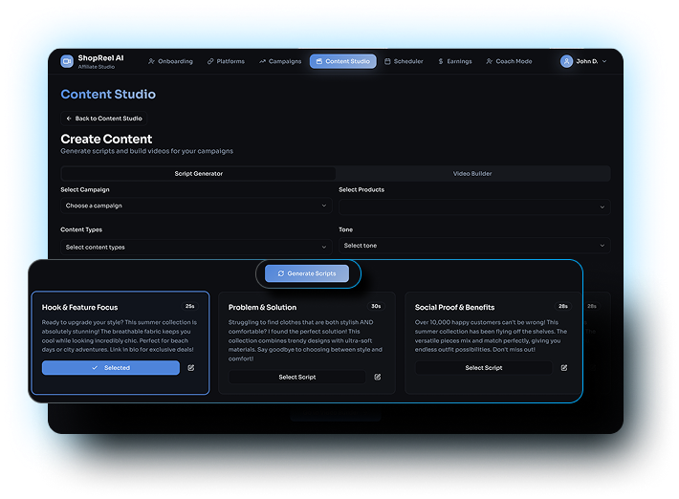Click the refresh icon in Generate Scripts

280,273
